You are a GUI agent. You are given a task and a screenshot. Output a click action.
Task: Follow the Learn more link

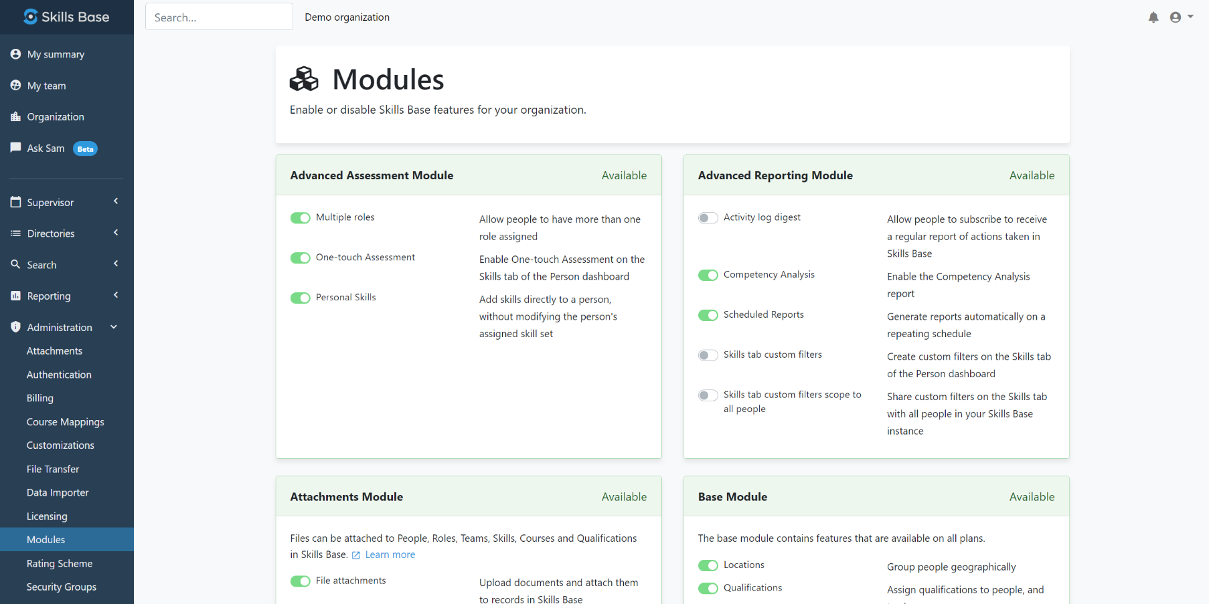(390, 555)
